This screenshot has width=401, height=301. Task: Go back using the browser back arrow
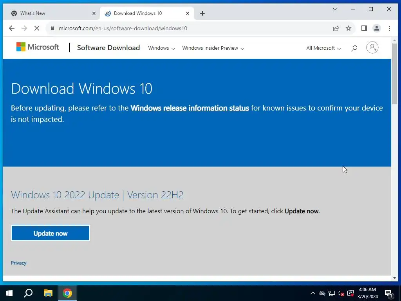(x=12, y=28)
